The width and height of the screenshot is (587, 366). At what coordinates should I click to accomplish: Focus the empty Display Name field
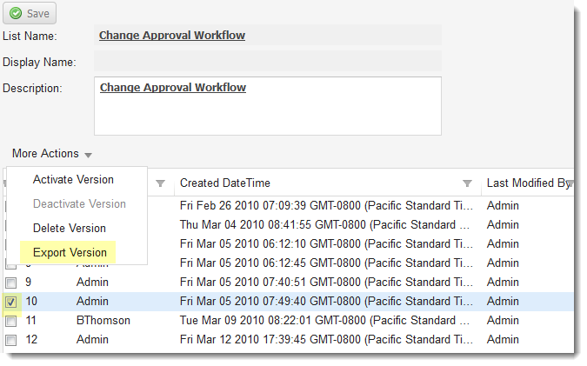click(x=268, y=61)
